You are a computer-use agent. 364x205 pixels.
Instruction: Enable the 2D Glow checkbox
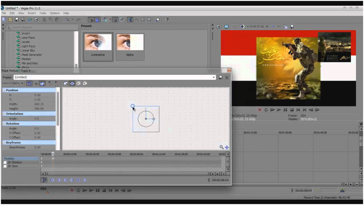5,166
